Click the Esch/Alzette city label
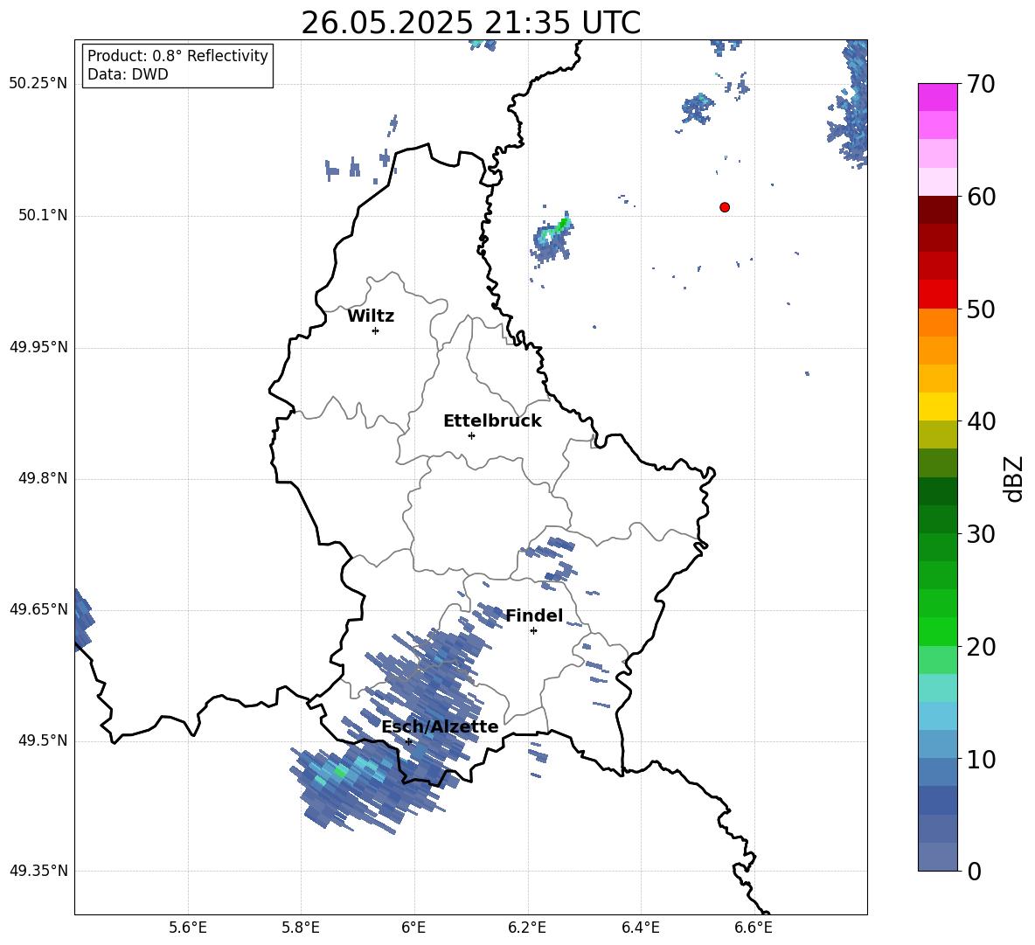This screenshot has height=945, width=1035. coord(440,726)
